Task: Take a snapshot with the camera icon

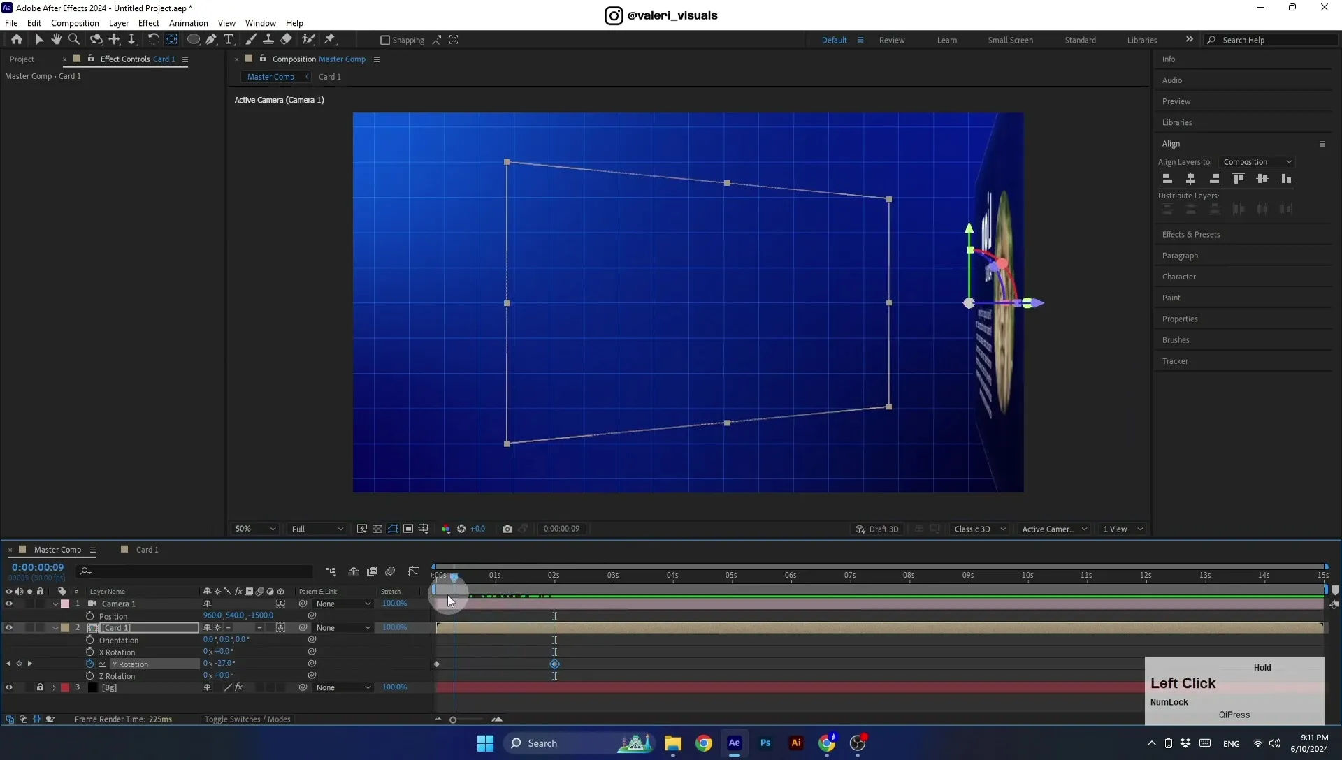Action: tap(507, 529)
